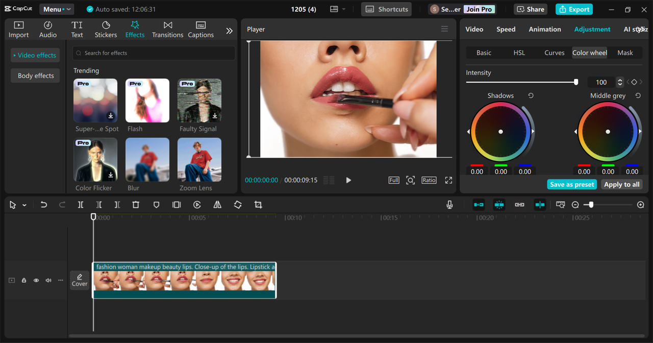Select the Super Spot effect thumbnail
This screenshot has height=343, width=653.
[x=95, y=101]
